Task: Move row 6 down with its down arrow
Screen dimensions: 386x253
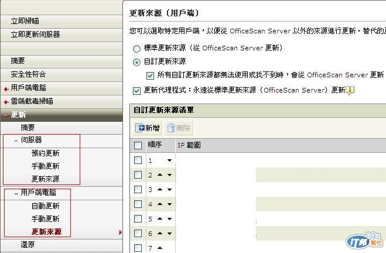Action: tap(169, 233)
